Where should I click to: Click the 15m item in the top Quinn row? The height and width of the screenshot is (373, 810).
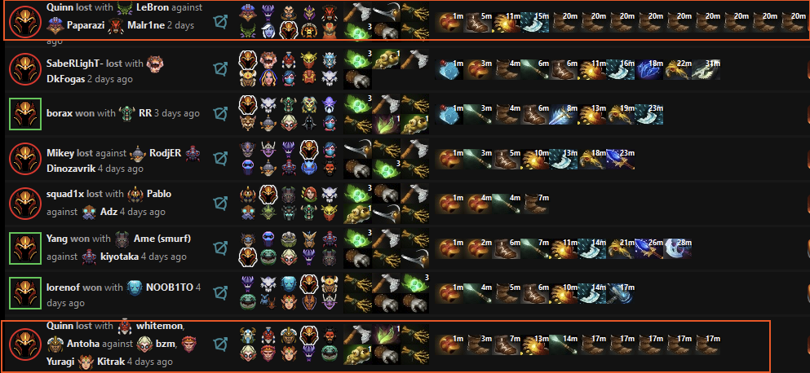coord(534,24)
